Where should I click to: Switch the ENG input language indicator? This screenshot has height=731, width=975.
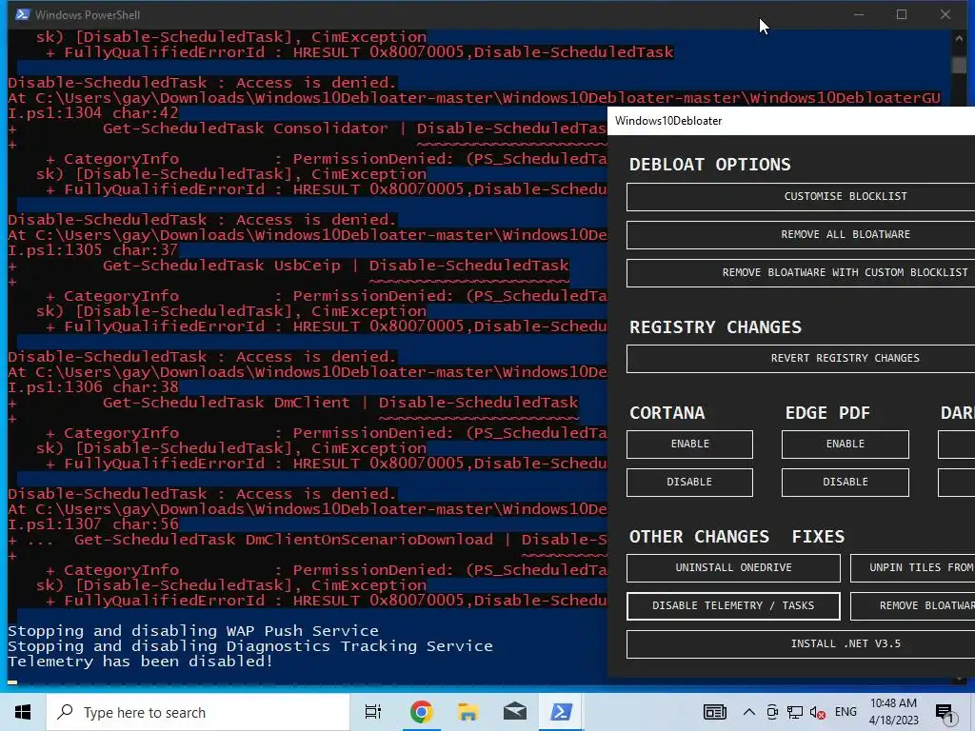click(x=846, y=712)
